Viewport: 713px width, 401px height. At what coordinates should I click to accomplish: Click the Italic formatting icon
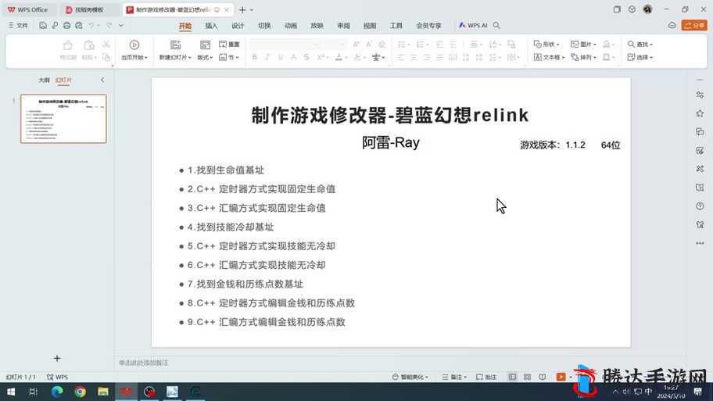pyautogui.click(x=267, y=57)
